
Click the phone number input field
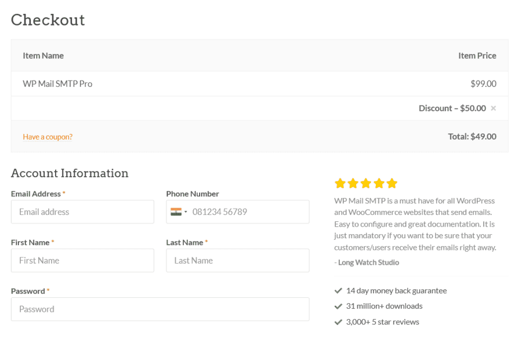[238, 212]
